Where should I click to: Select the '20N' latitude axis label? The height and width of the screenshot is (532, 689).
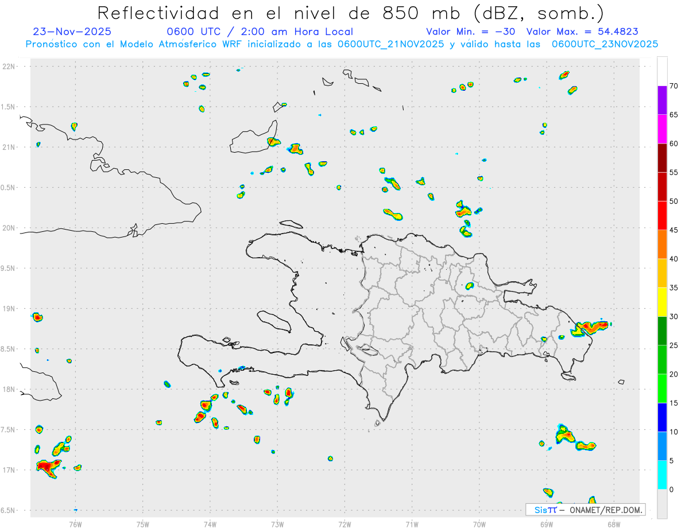pyautogui.click(x=10, y=228)
